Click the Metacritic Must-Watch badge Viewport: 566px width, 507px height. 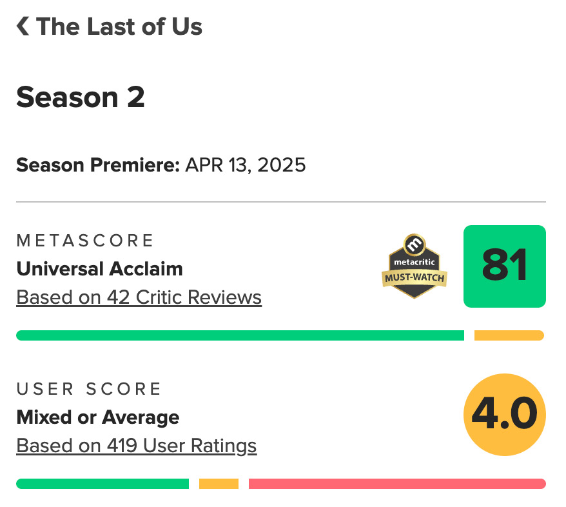click(x=415, y=266)
